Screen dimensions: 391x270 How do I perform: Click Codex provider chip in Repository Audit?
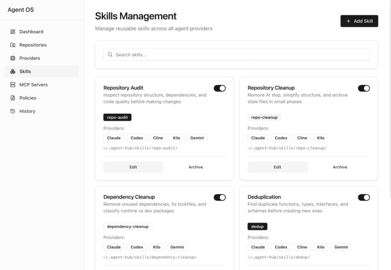pyautogui.click(x=137, y=138)
